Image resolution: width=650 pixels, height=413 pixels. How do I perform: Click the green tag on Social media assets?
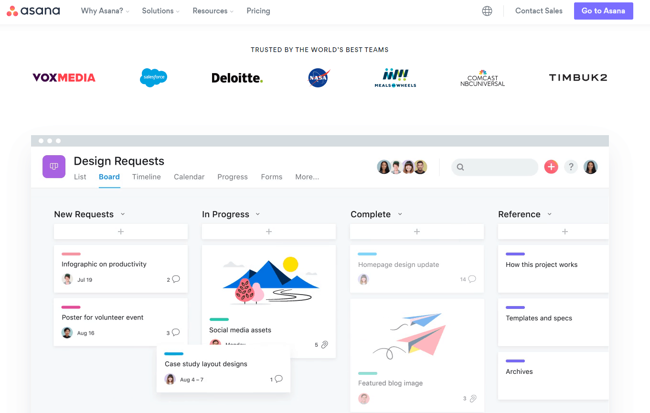219,319
